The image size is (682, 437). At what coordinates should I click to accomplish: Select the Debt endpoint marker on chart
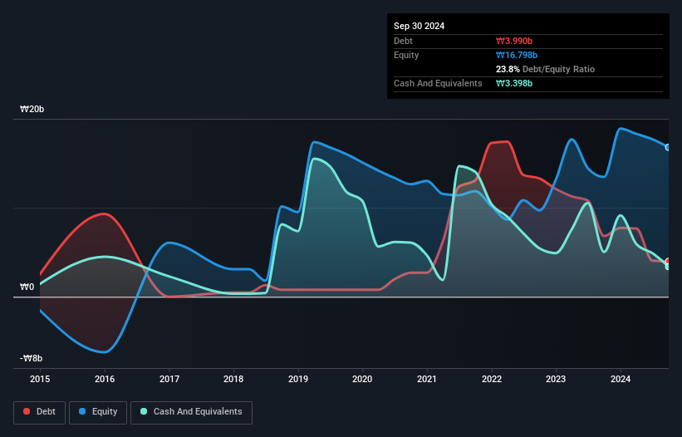(668, 262)
